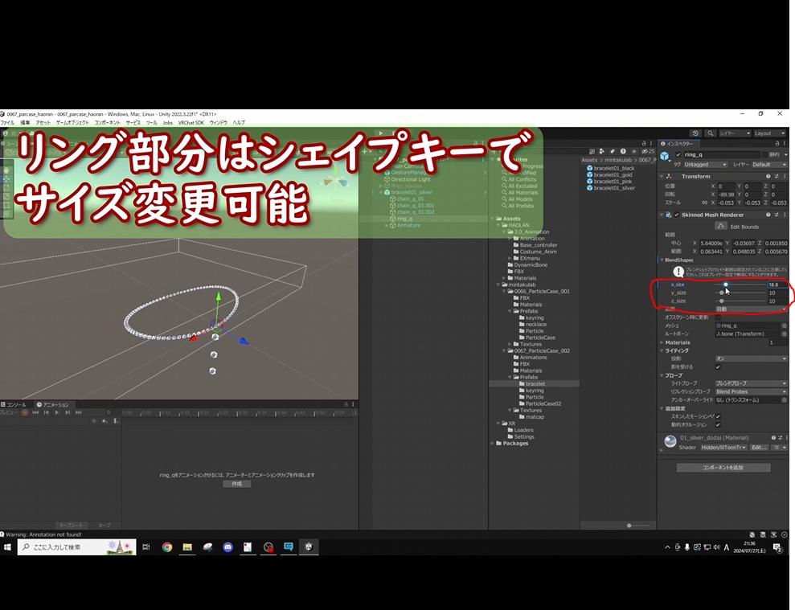Open the Skinned Mesh Renderer options menu icon
This screenshot has height=610, width=795.
point(785,215)
